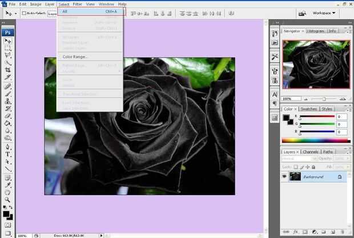354x238 pixels.
Task: Select the Notes tool
Action: [x=7, y=178]
